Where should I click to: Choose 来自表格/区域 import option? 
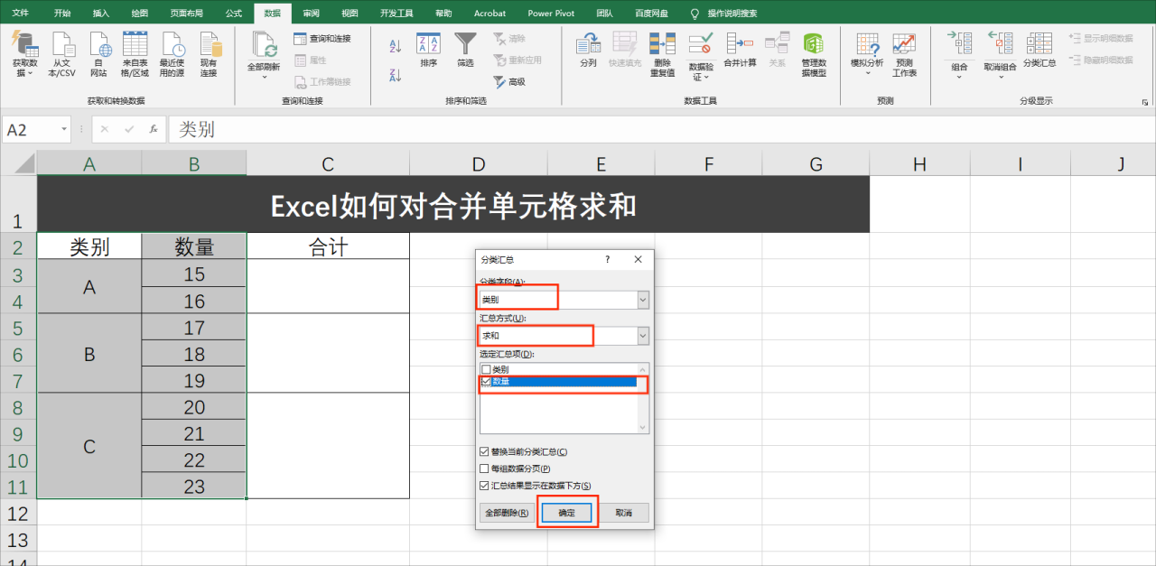135,54
